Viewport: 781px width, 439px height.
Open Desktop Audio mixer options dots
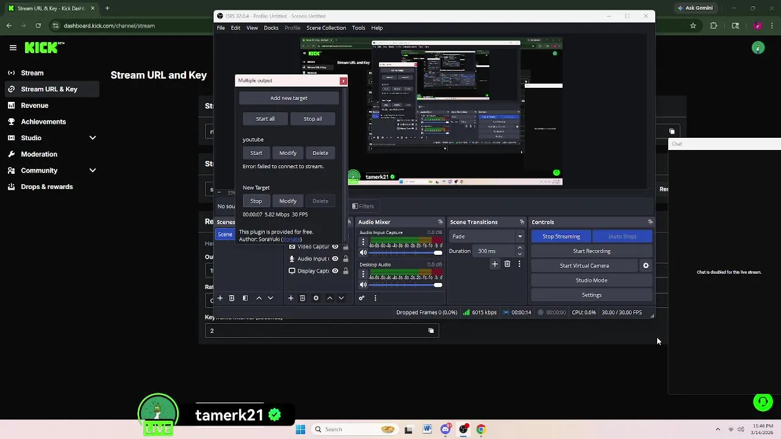(363, 274)
